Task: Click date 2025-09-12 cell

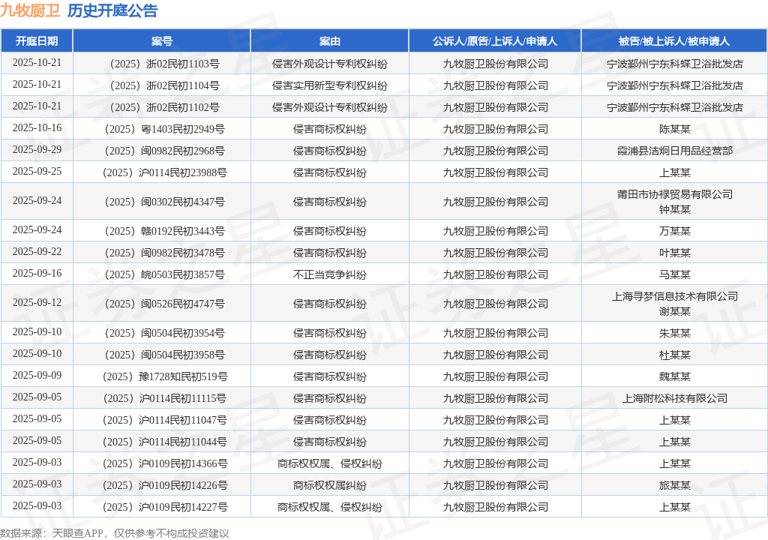Action: [37, 303]
